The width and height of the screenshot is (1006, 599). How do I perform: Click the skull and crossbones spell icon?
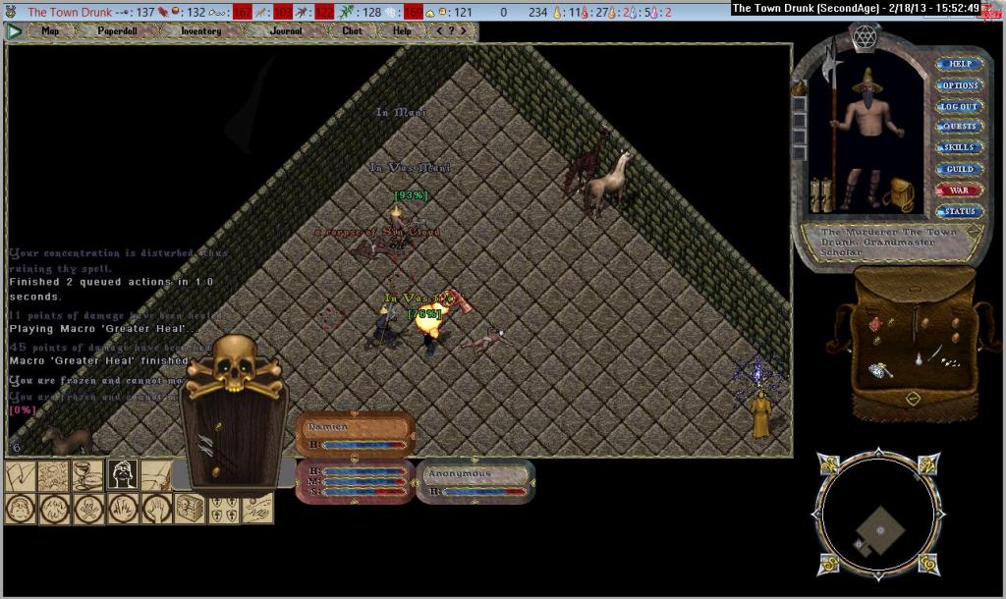(87, 509)
